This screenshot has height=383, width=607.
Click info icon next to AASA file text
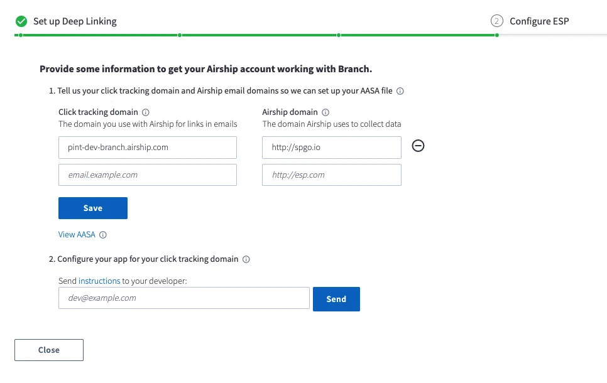pyautogui.click(x=400, y=91)
